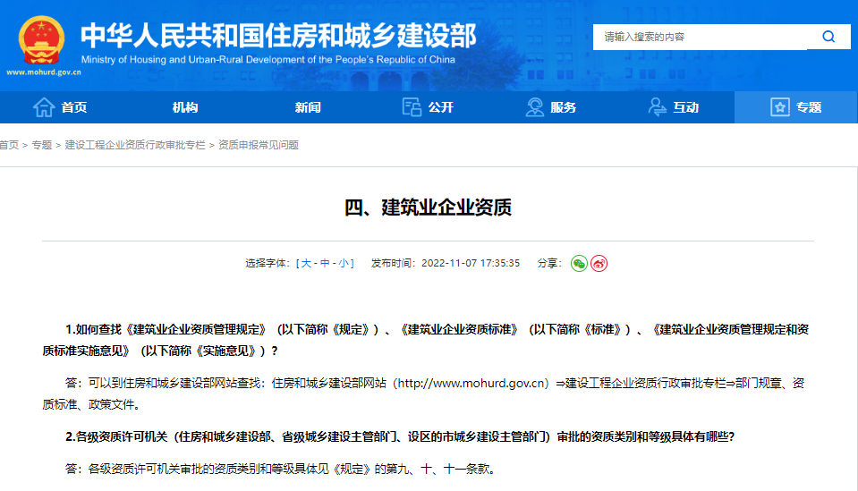
Task: Set font size to 中
Action: click(x=325, y=264)
